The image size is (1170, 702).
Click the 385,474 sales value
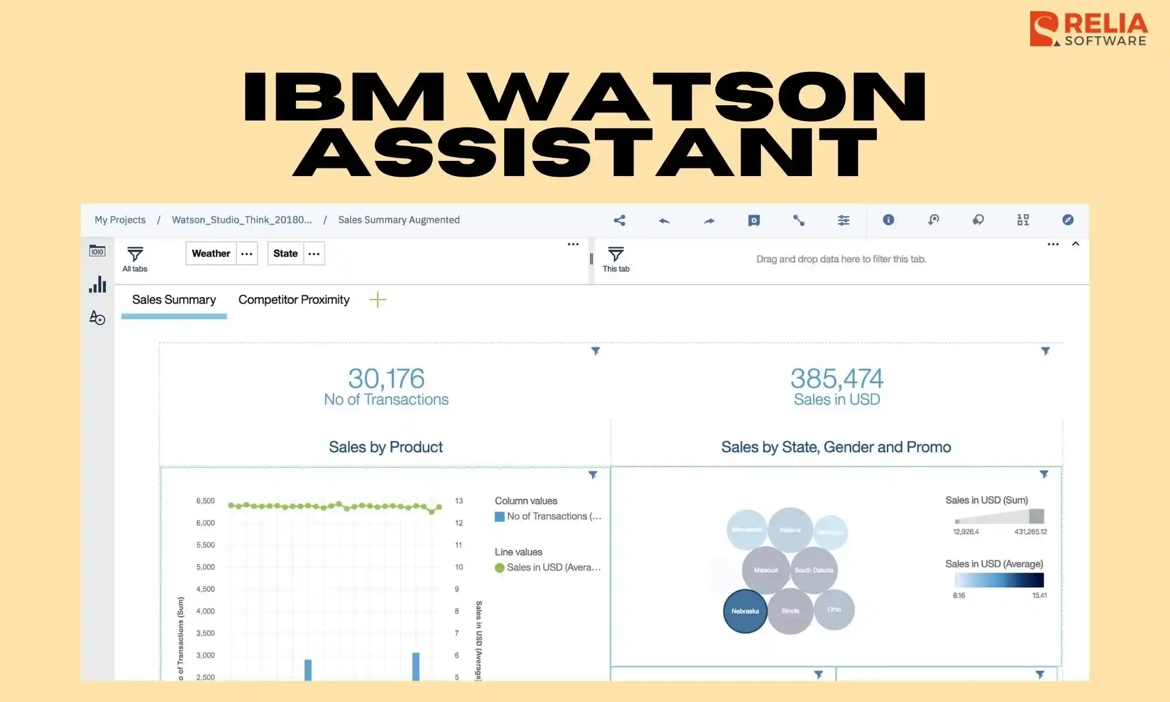[837, 378]
